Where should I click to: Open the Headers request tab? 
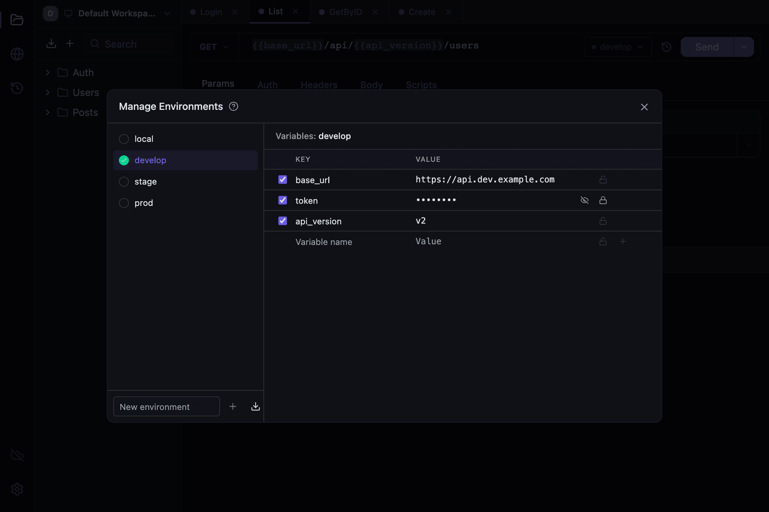click(x=319, y=85)
